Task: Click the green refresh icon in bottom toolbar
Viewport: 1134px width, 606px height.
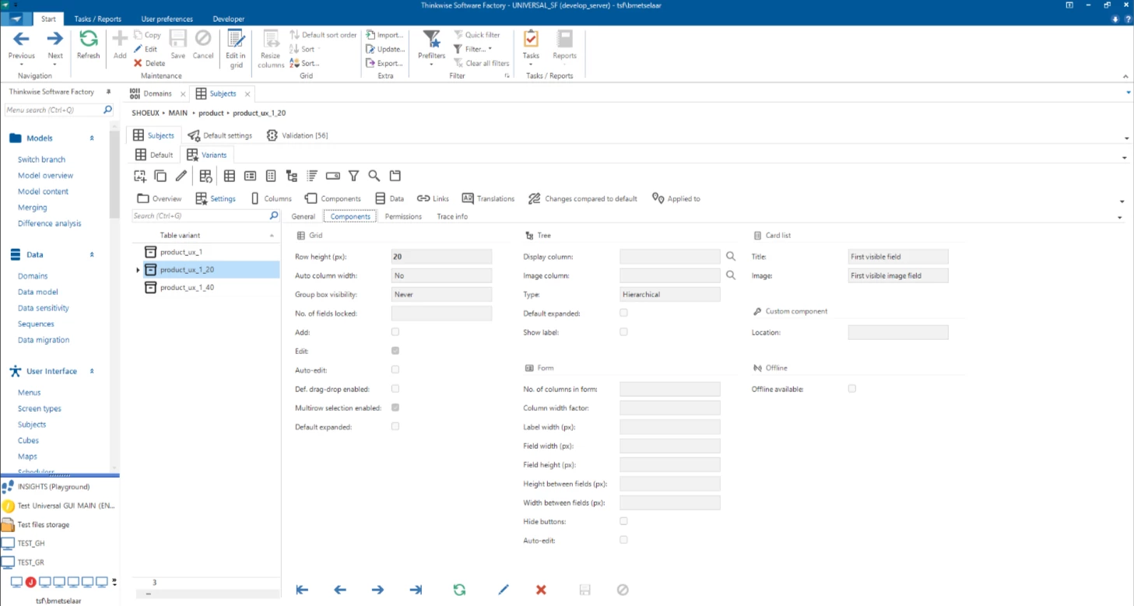Action: (x=459, y=590)
